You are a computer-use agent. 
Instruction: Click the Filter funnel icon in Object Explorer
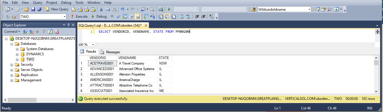coord(44,31)
